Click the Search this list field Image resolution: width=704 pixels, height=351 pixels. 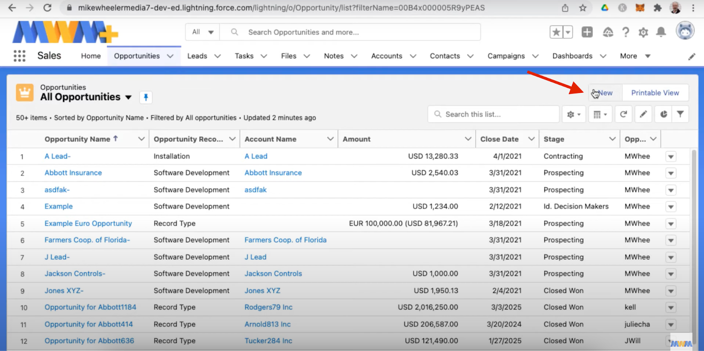coord(493,114)
